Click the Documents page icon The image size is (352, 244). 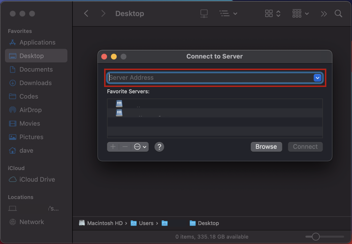(13, 70)
